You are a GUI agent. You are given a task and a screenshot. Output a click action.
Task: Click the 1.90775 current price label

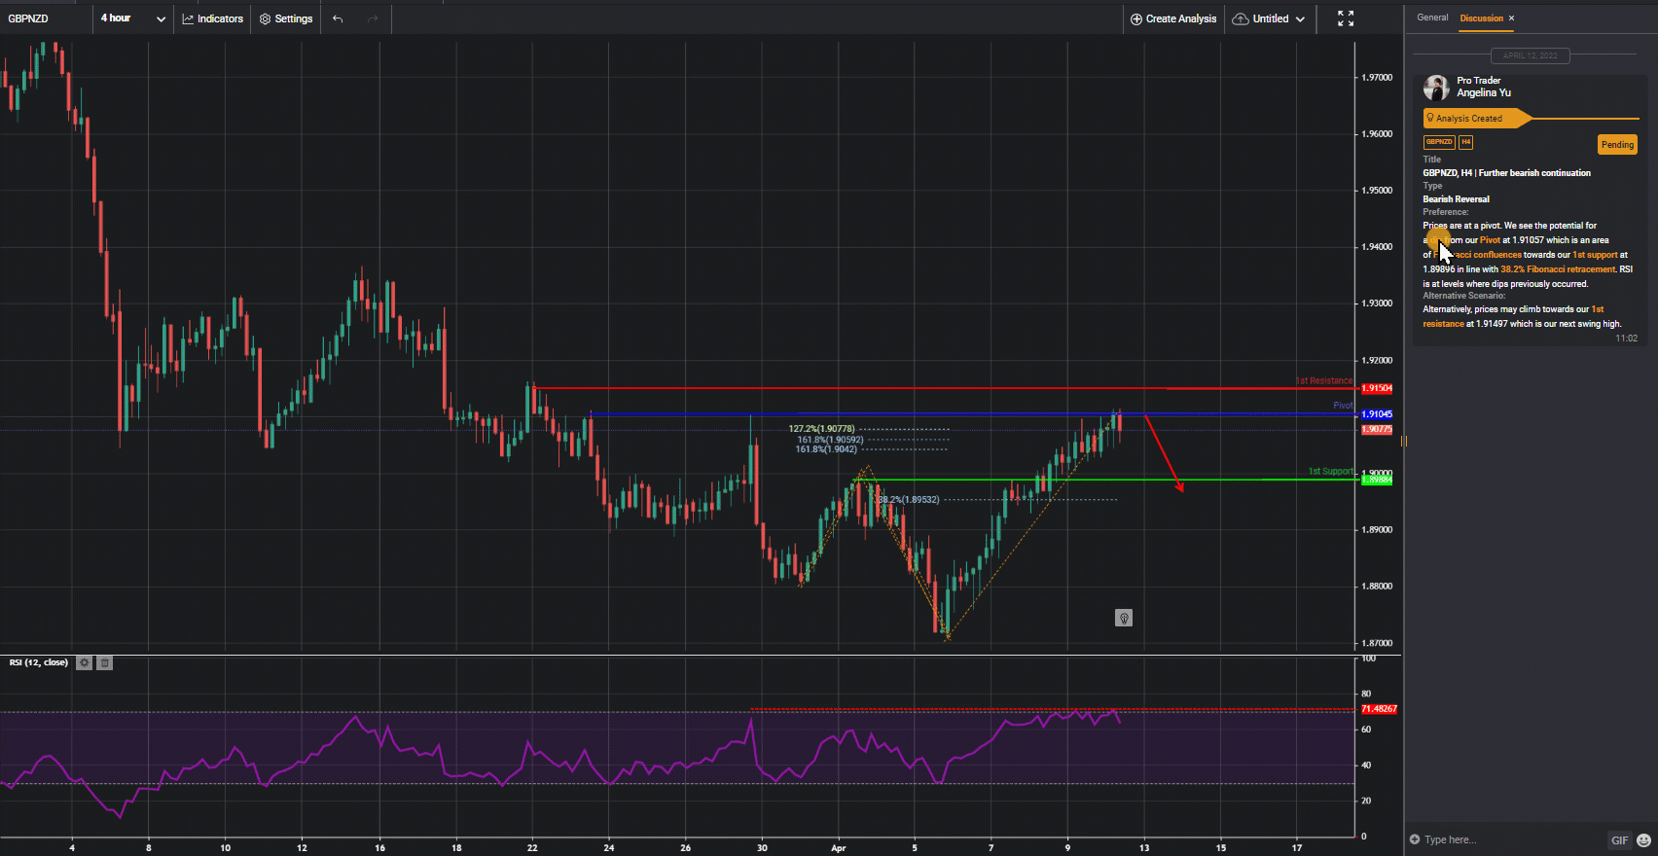pyautogui.click(x=1377, y=429)
